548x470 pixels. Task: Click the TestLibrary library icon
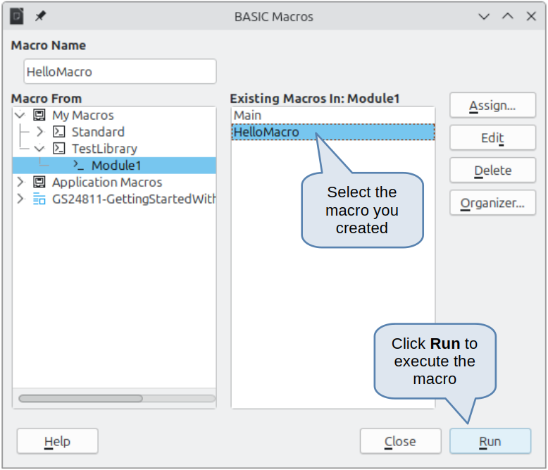pos(58,148)
